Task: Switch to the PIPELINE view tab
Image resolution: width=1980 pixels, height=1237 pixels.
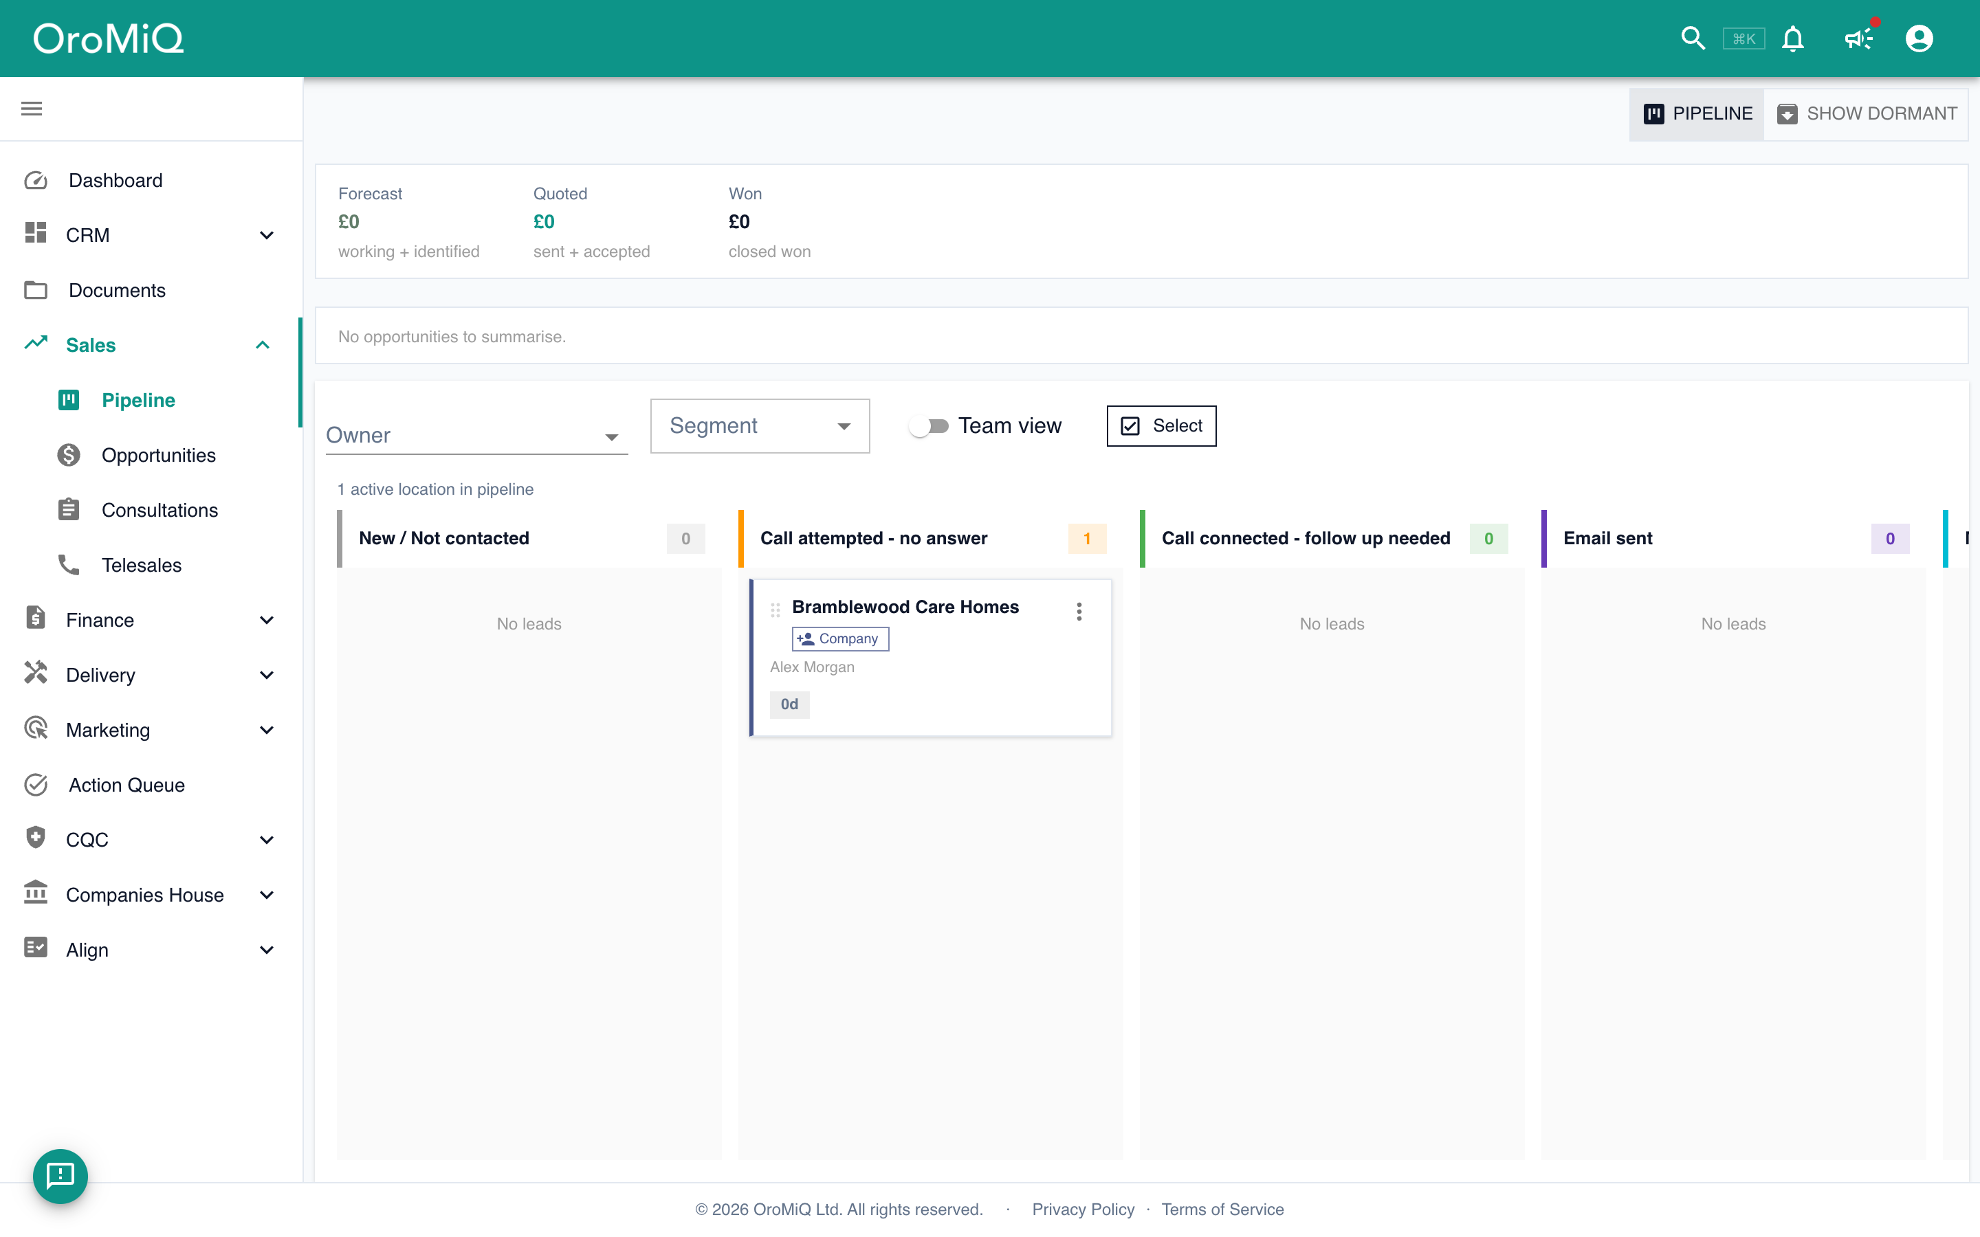Action: tap(1697, 113)
